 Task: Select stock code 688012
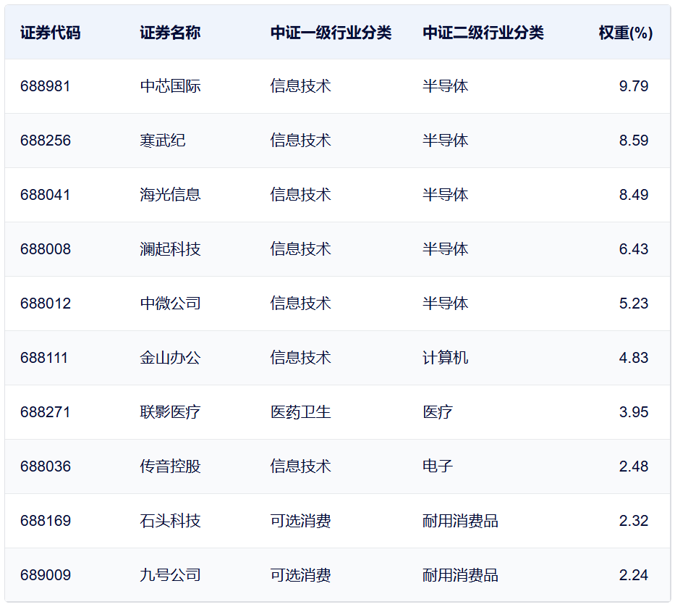(x=45, y=303)
